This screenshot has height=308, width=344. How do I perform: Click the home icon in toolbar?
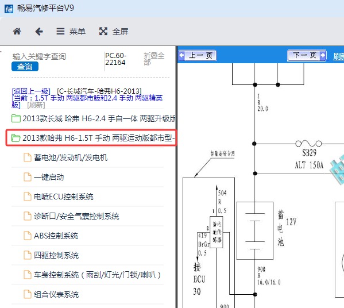[17, 32]
